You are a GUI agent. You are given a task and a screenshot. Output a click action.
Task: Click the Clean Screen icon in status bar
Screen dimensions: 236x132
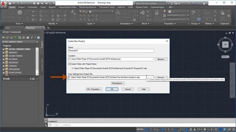click(x=229, y=129)
